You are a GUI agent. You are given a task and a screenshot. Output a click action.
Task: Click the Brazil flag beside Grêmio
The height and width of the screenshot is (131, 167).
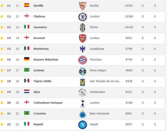pyautogui.click(x=27, y=70)
